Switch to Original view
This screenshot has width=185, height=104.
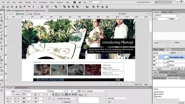pyautogui.click(x=10, y=14)
